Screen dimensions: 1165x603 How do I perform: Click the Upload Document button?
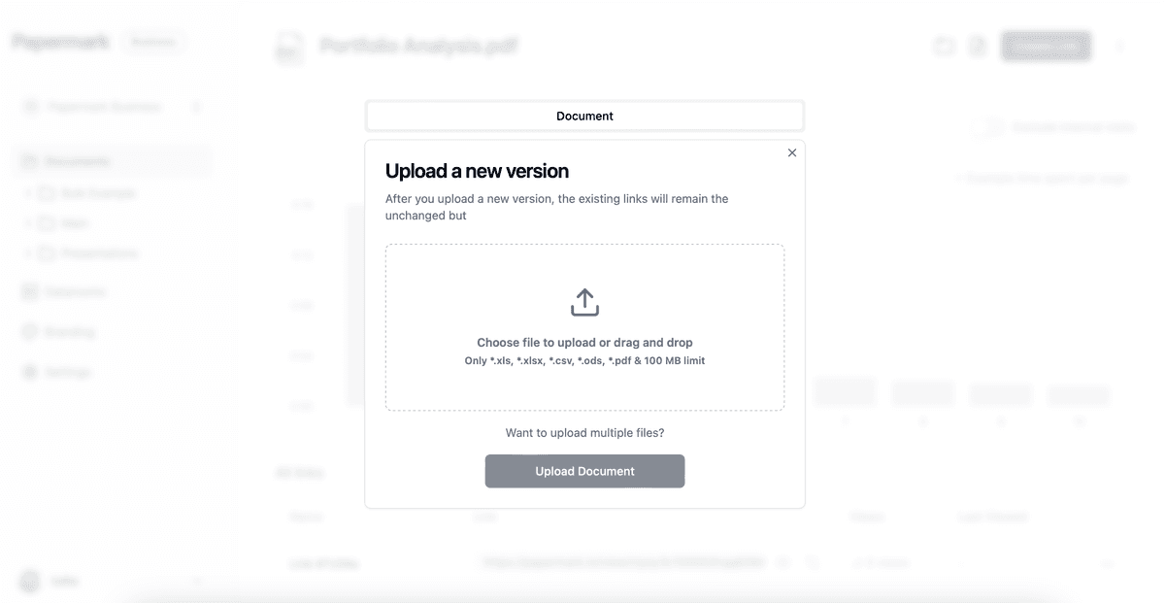tap(584, 471)
